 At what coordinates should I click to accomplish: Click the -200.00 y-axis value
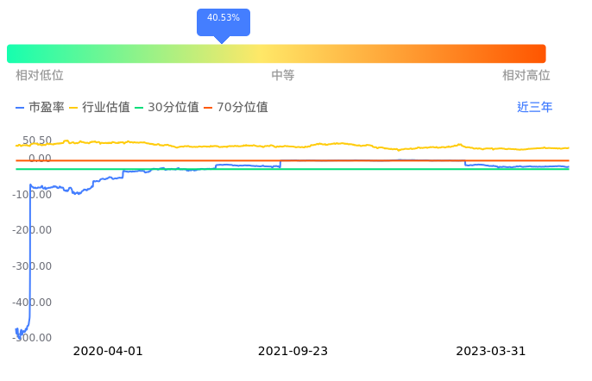coord(34,230)
